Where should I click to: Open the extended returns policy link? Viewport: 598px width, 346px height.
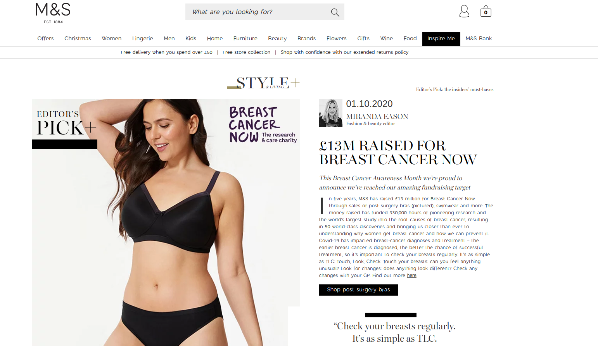pos(344,52)
